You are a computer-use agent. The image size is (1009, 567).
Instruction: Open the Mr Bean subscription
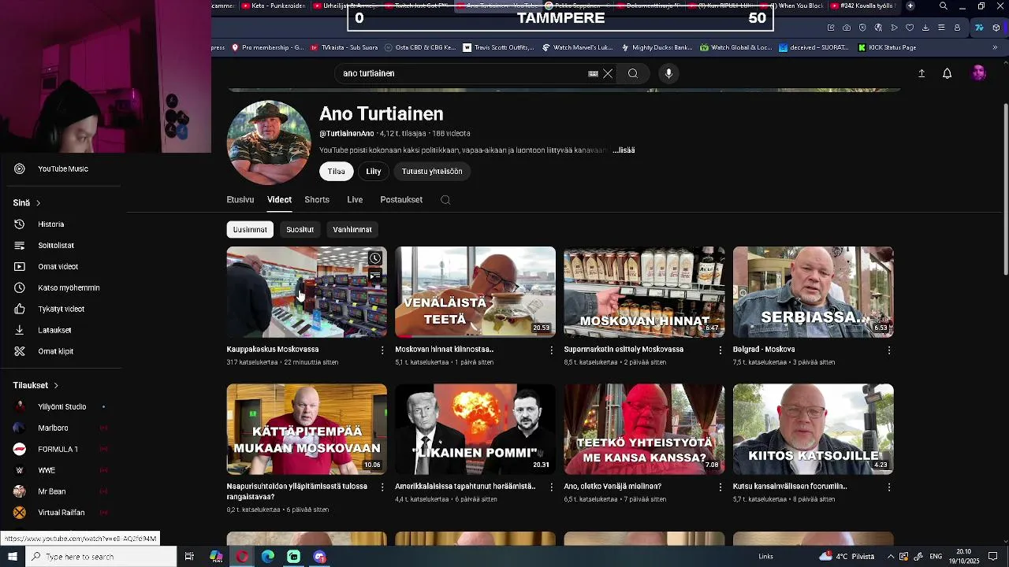point(52,492)
